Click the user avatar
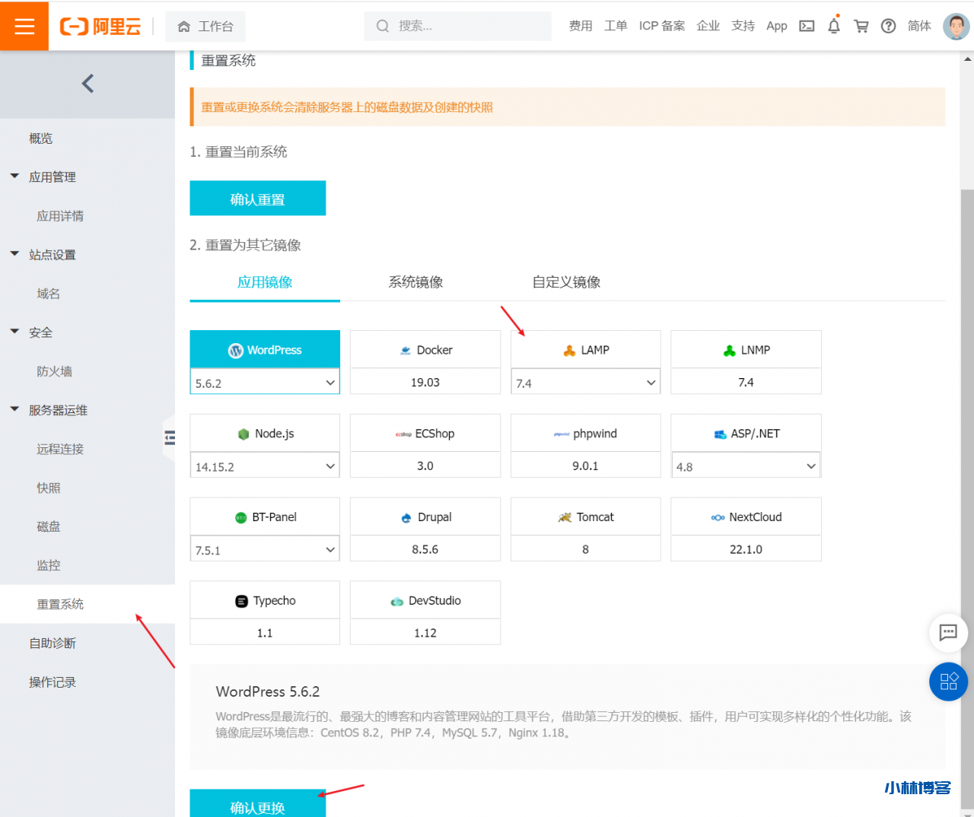The width and height of the screenshot is (974, 817). [956, 26]
